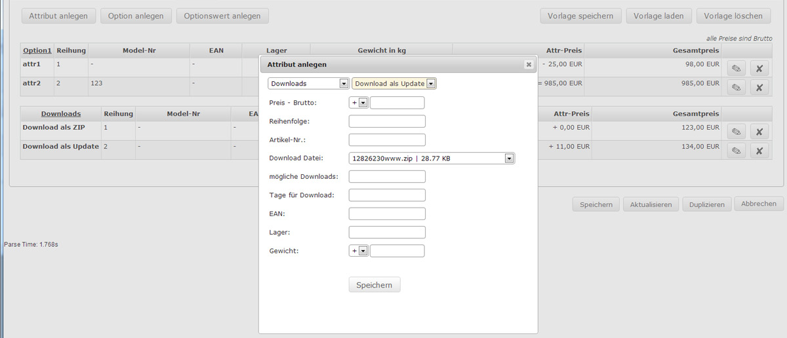
Task: Open the Download als Update dropdown
Action: click(431, 84)
